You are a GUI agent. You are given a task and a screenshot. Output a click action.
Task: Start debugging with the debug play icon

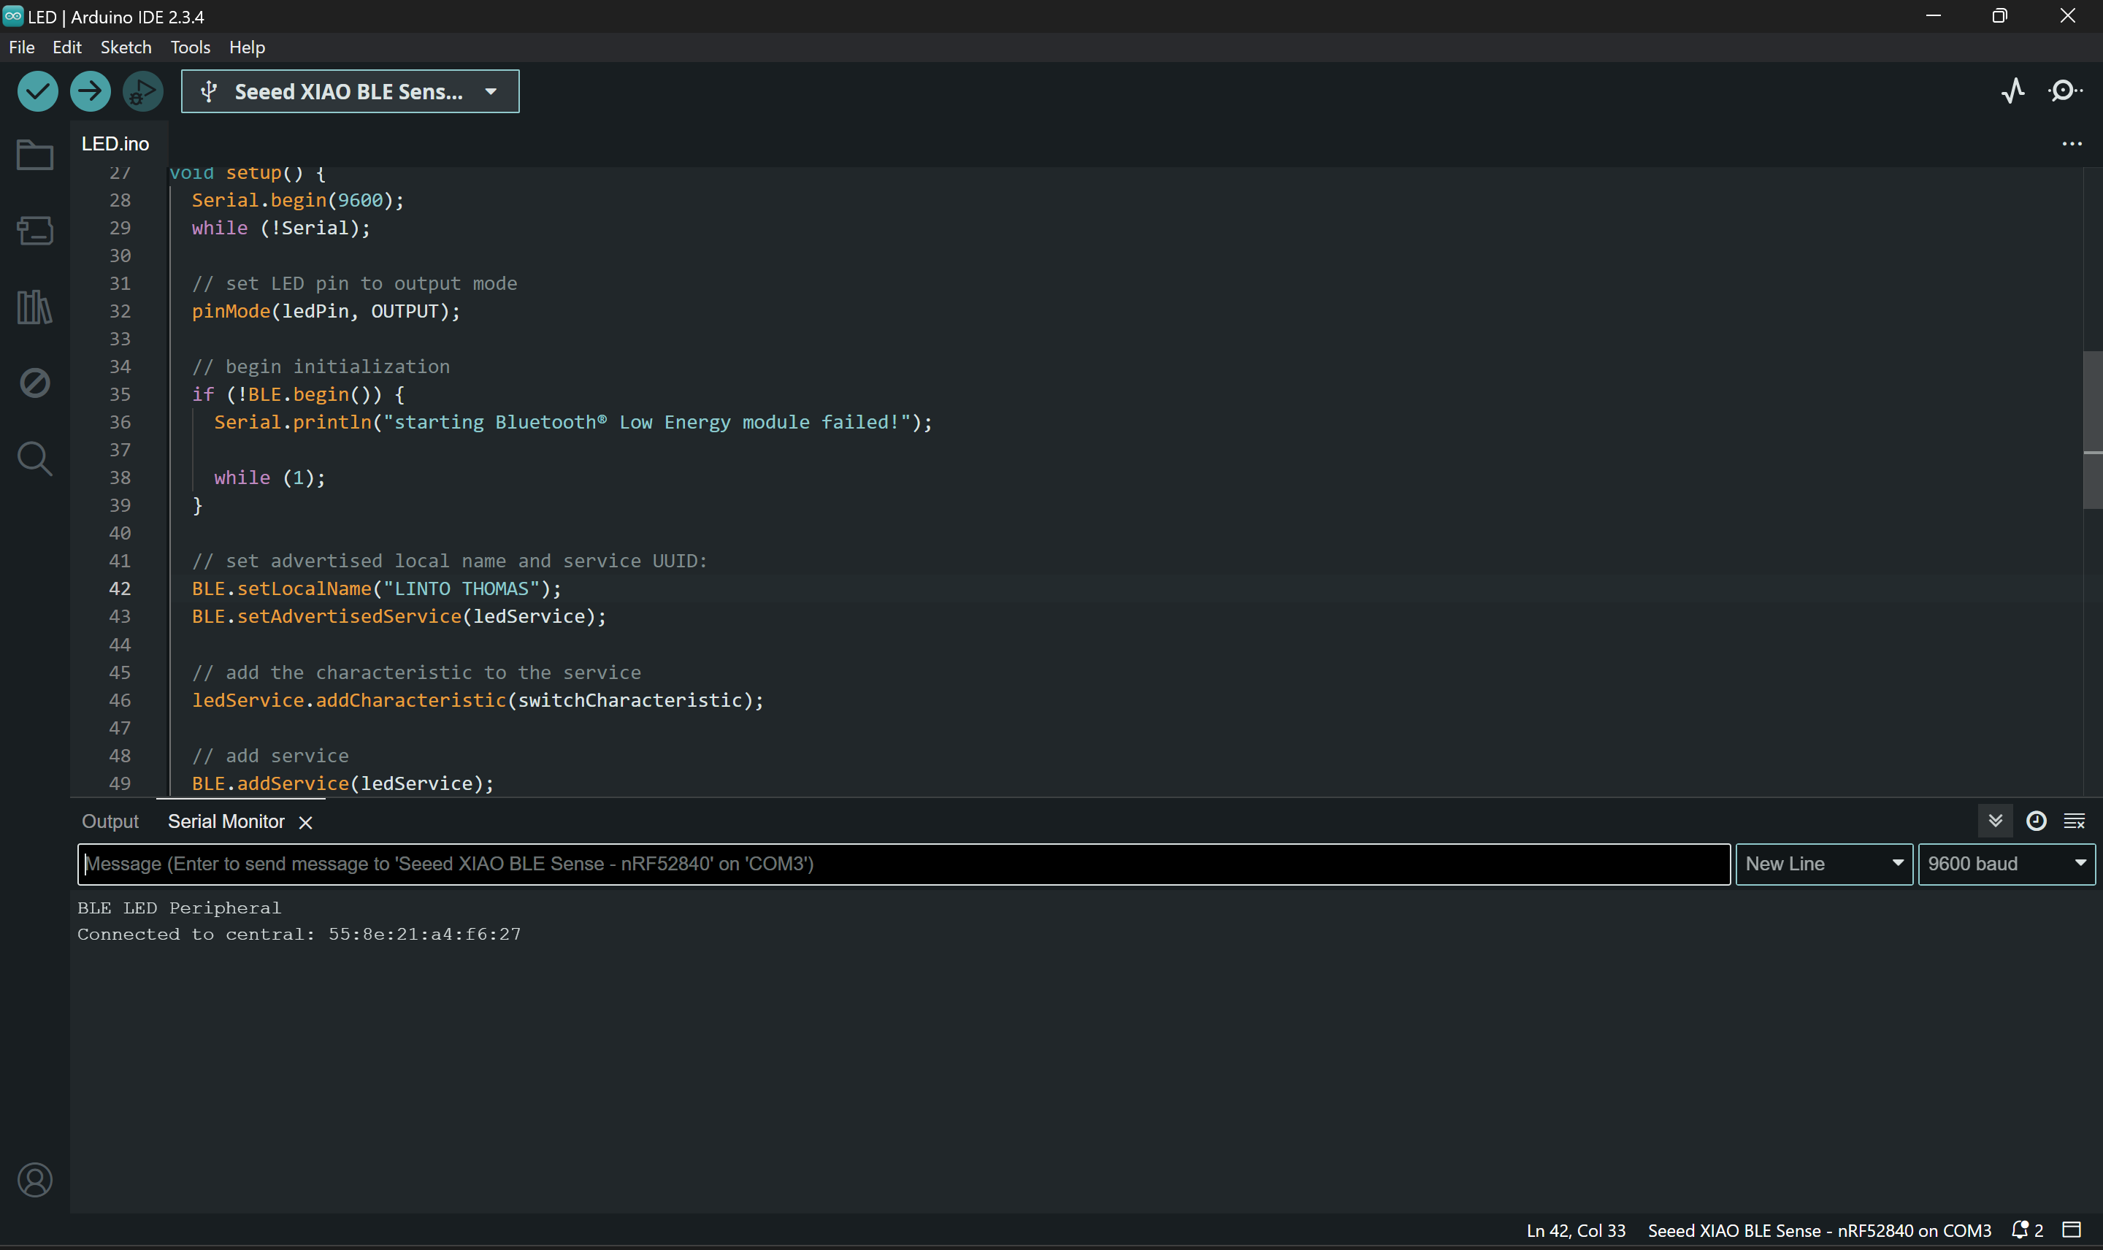tap(142, 91)
